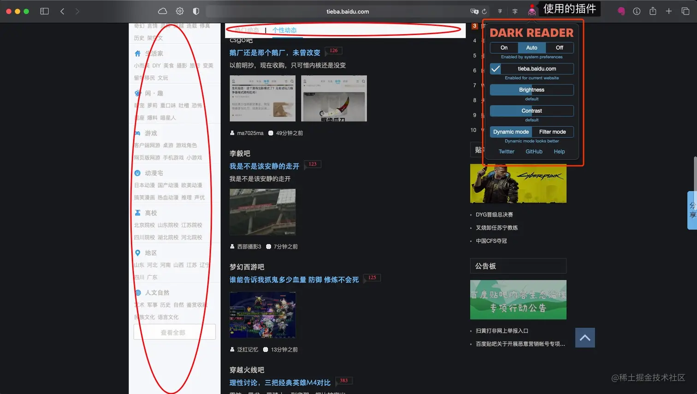697x394 pixels.
Task: Click the globe icon beside 人文自然
Action: pos(137,293)
